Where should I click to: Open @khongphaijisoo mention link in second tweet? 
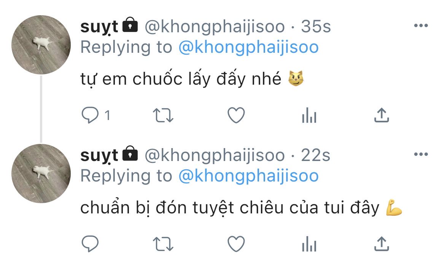point(249,176)
